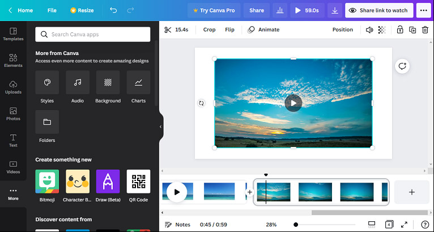Image resolution: width=434 pixels, height=232 pixels.
Task: Open the grid view pages icon
Action: click(x=389, y=225)
